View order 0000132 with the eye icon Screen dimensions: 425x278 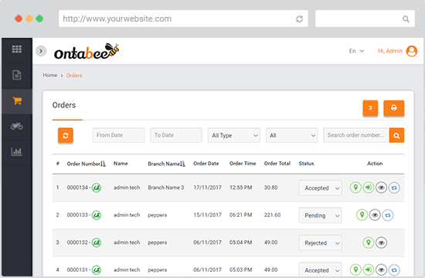point(381,242)
